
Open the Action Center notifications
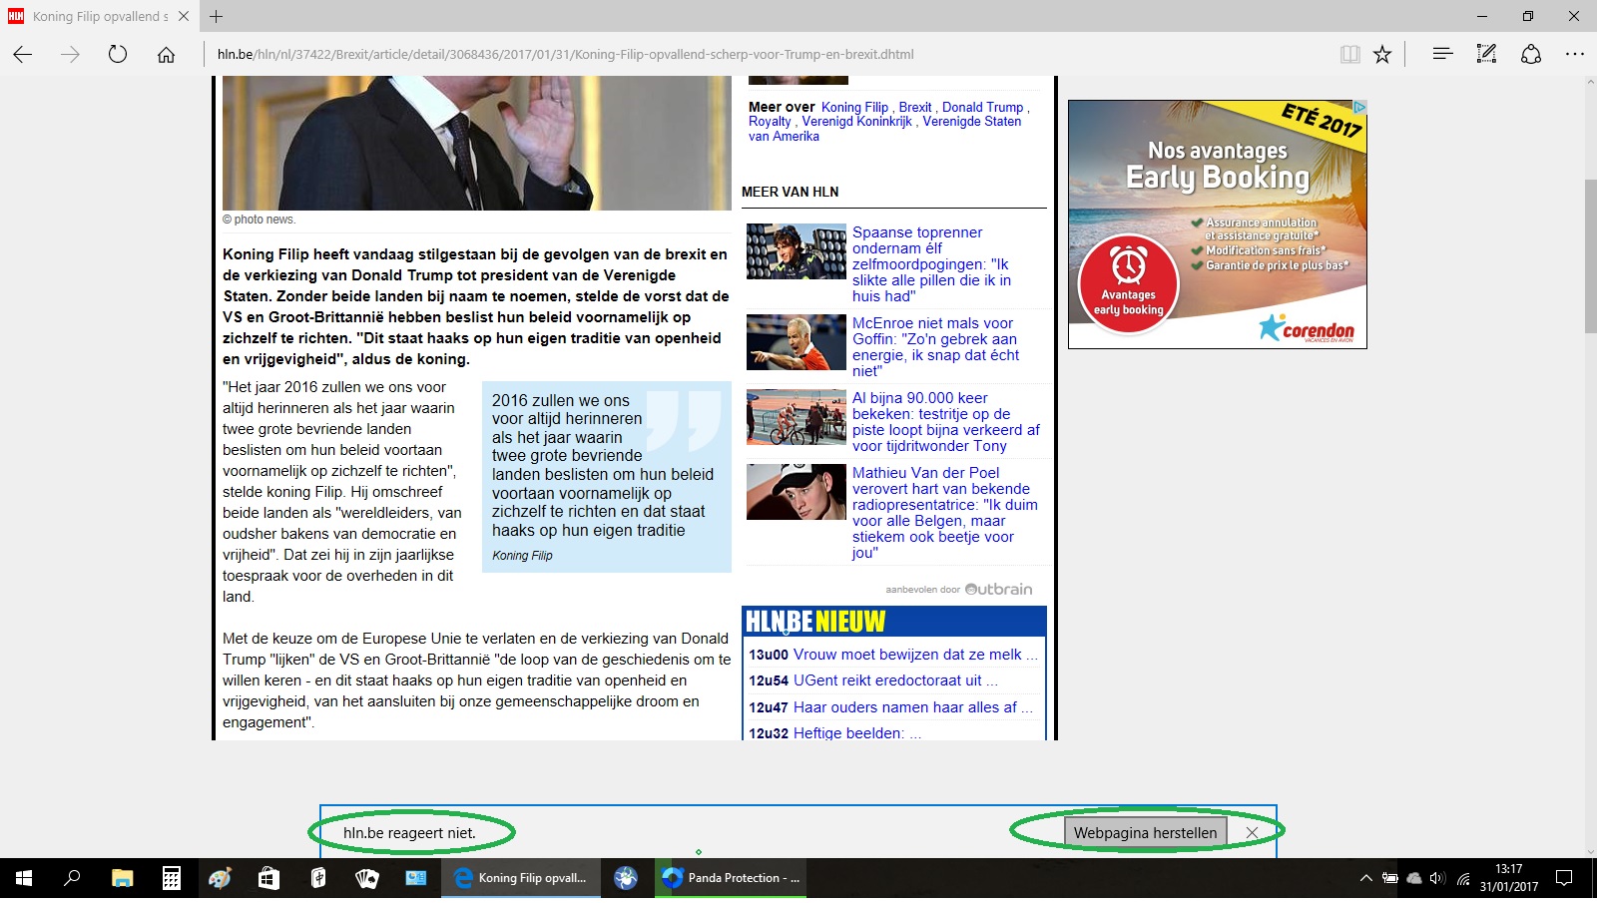tap(1564, 878)
